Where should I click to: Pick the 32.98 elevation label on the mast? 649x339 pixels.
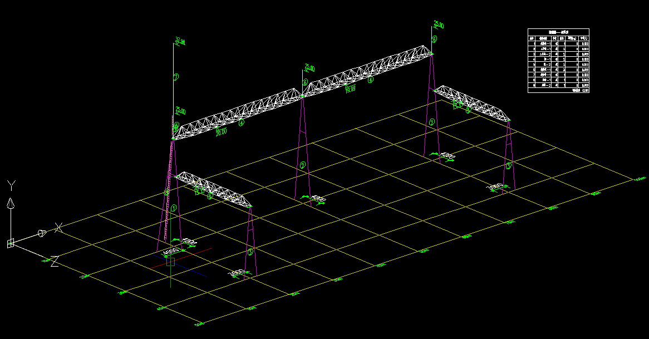point(180,41)
